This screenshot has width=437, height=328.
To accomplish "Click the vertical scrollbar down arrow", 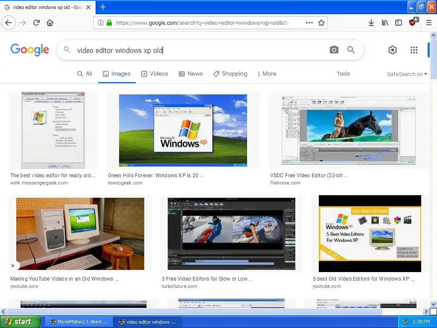I will pyautogui.click(x=434, y=304).
